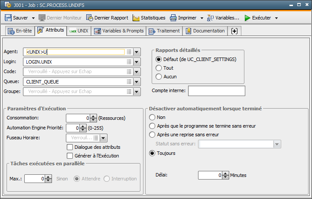The width and height of the screenshot is (312, 199).
Task: Click the Compte interne input field
Action: pyautogui.click(x=217, y=91)
